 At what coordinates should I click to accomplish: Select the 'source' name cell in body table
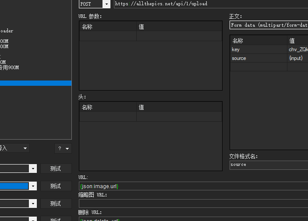tap(258, 58)
